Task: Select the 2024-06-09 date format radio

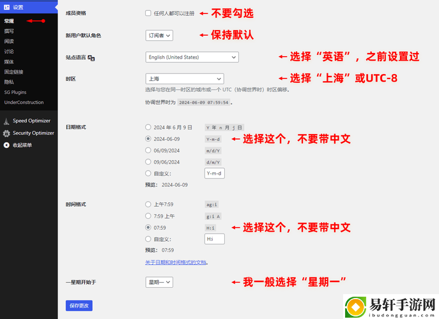Action: [148, 138]
